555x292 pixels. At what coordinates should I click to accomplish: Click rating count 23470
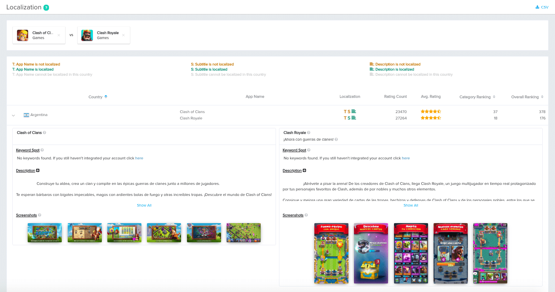[401, 112]
